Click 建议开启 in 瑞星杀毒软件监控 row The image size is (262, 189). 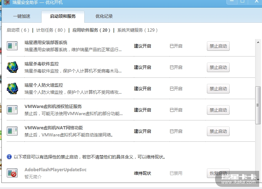142,67
